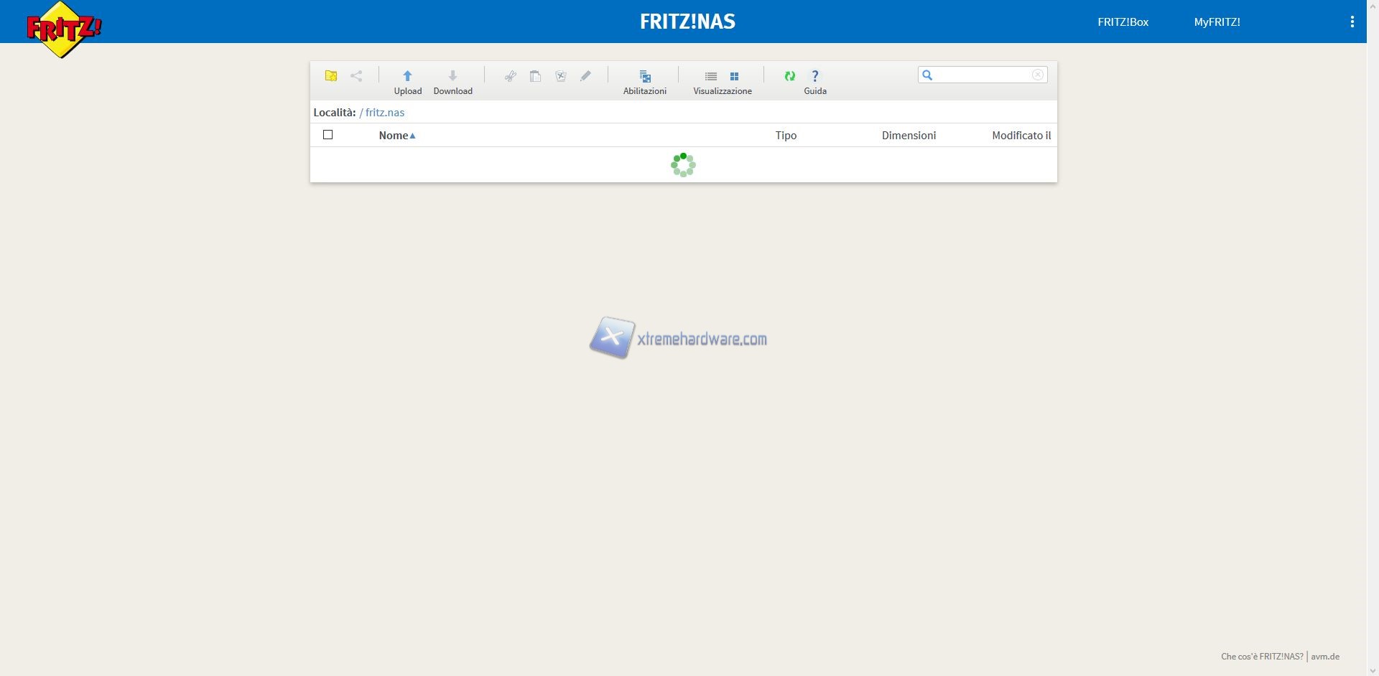
Task: Click the share icon in the toolbar
Action: tap(356, 76)
